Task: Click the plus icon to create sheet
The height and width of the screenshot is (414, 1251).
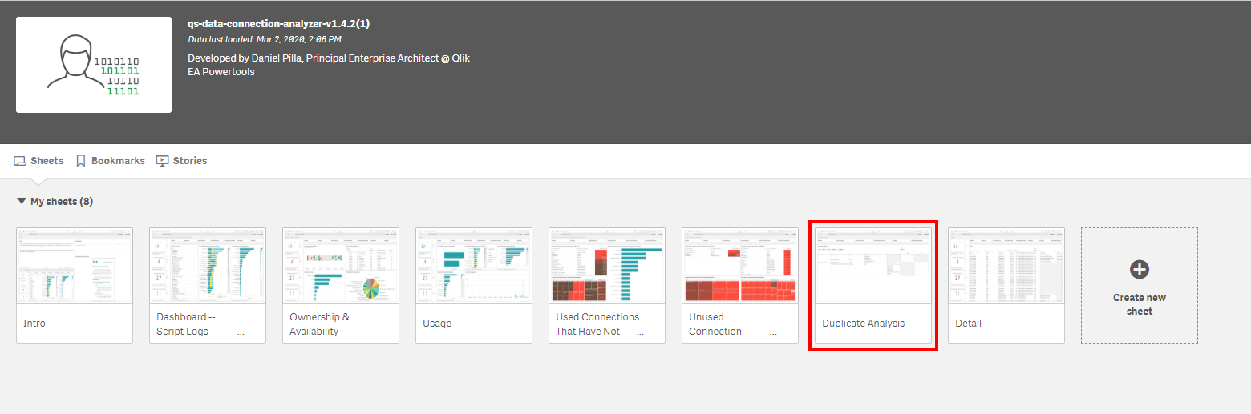Action: coord(1139,270)
